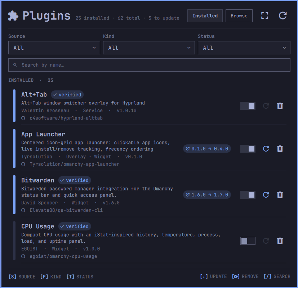
Task: Open GitHub icon for Tyrsolution/omarchy-app-launcher
Action: 23,164
